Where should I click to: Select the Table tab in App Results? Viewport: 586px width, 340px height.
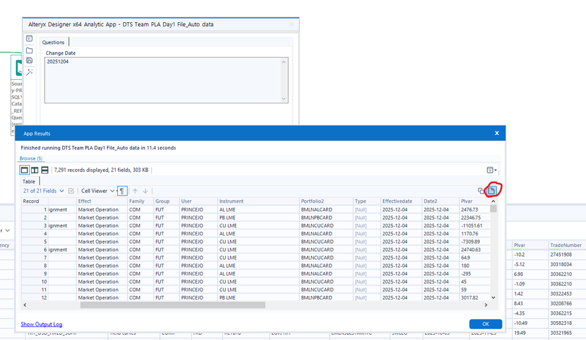click(29, 181)
